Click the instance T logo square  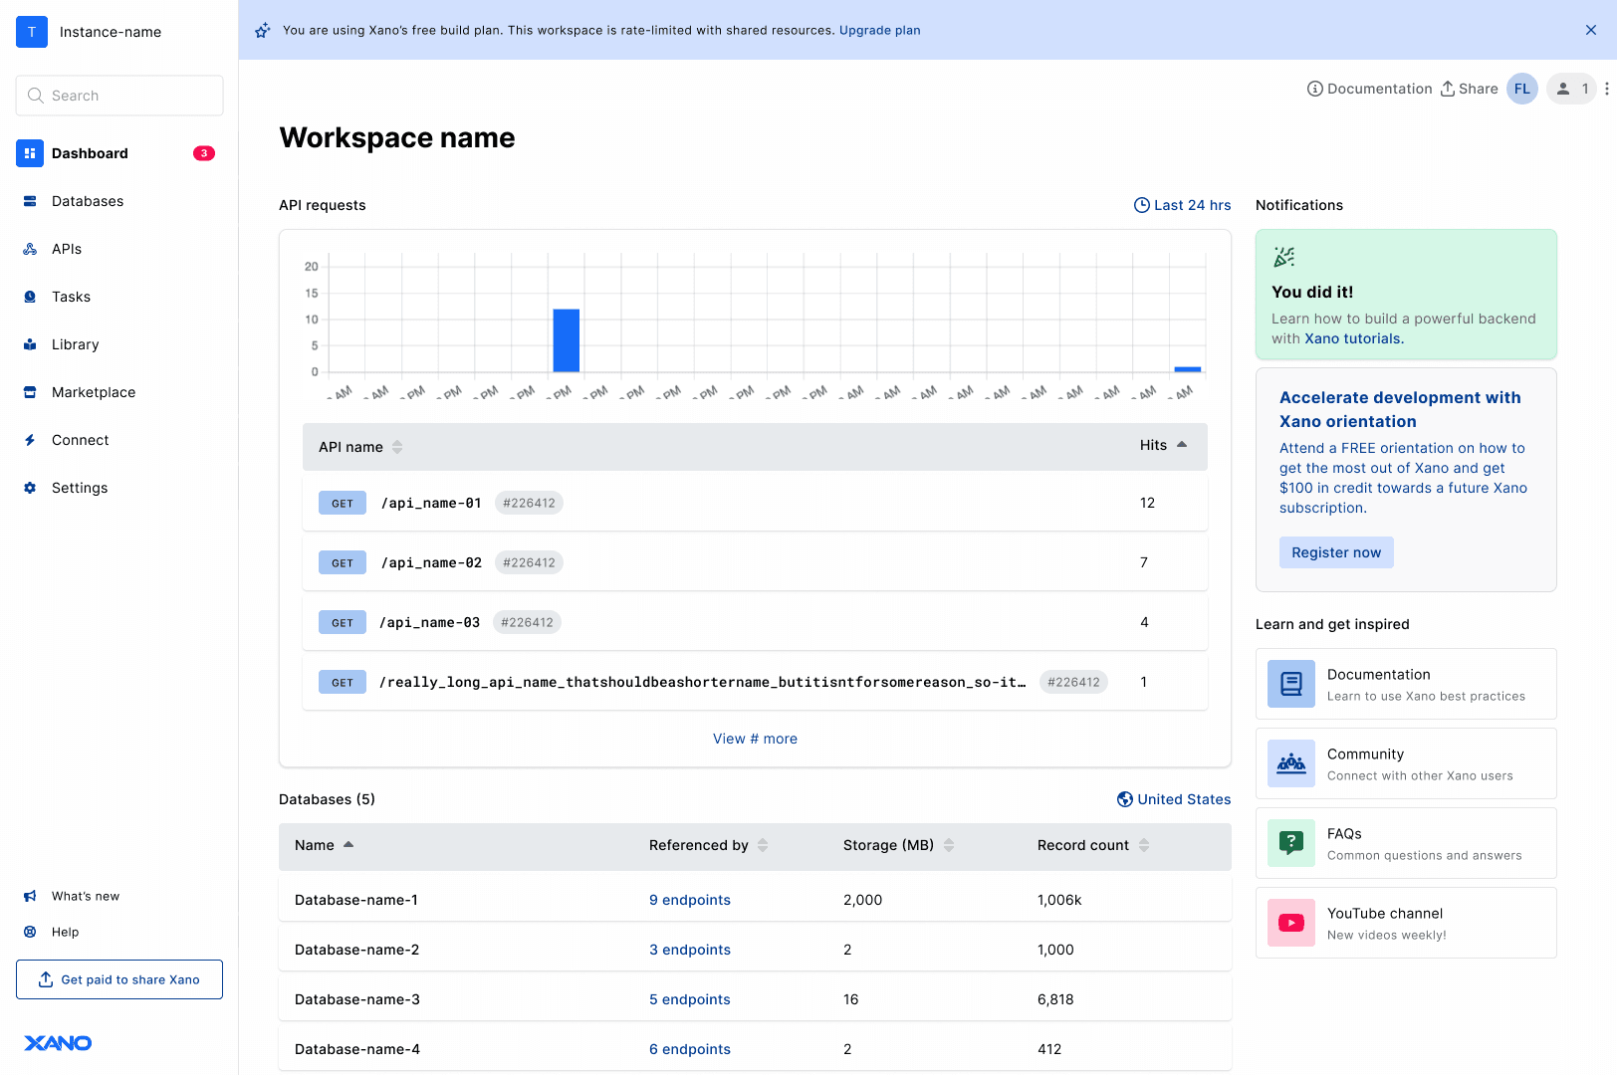point(32,32)
